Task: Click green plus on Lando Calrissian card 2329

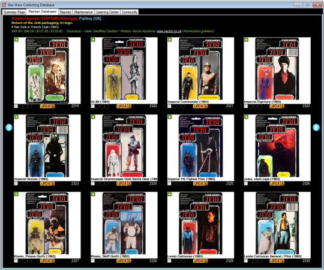Action: (x=170, y=194)
